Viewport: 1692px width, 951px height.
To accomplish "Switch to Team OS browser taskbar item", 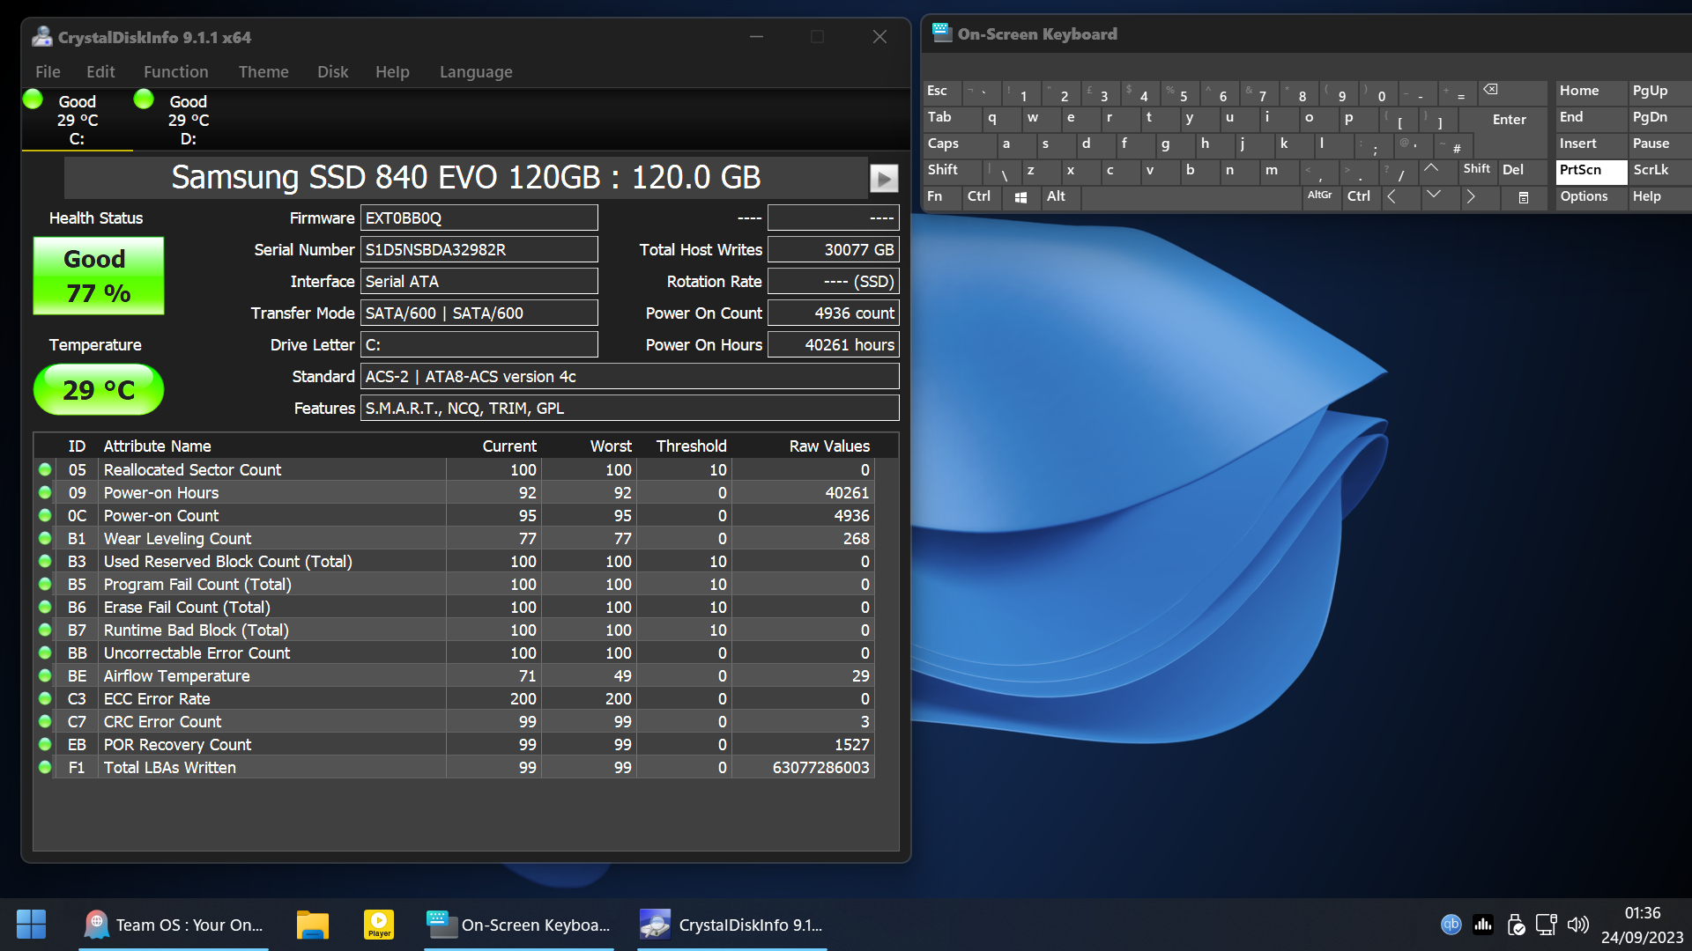I will (174, 925).
